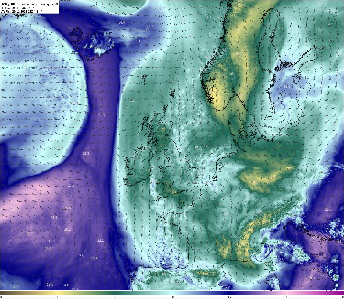Image resolution: width=344 pixels, height=299 pixels.
Task: Click the 6.5 value label
Action: pos(316,117)
